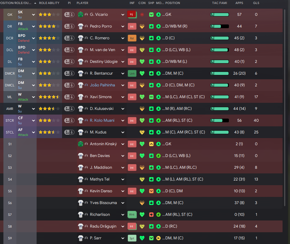Image resolution: width=290 pixels, height=244 pixels.
Task: Open the STCR role dropdown for Kolo Muani
Action: click(x=33, y=120)
